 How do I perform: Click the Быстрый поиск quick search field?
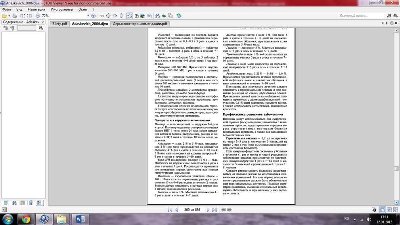pyautogui.click(x=361, y=16)
